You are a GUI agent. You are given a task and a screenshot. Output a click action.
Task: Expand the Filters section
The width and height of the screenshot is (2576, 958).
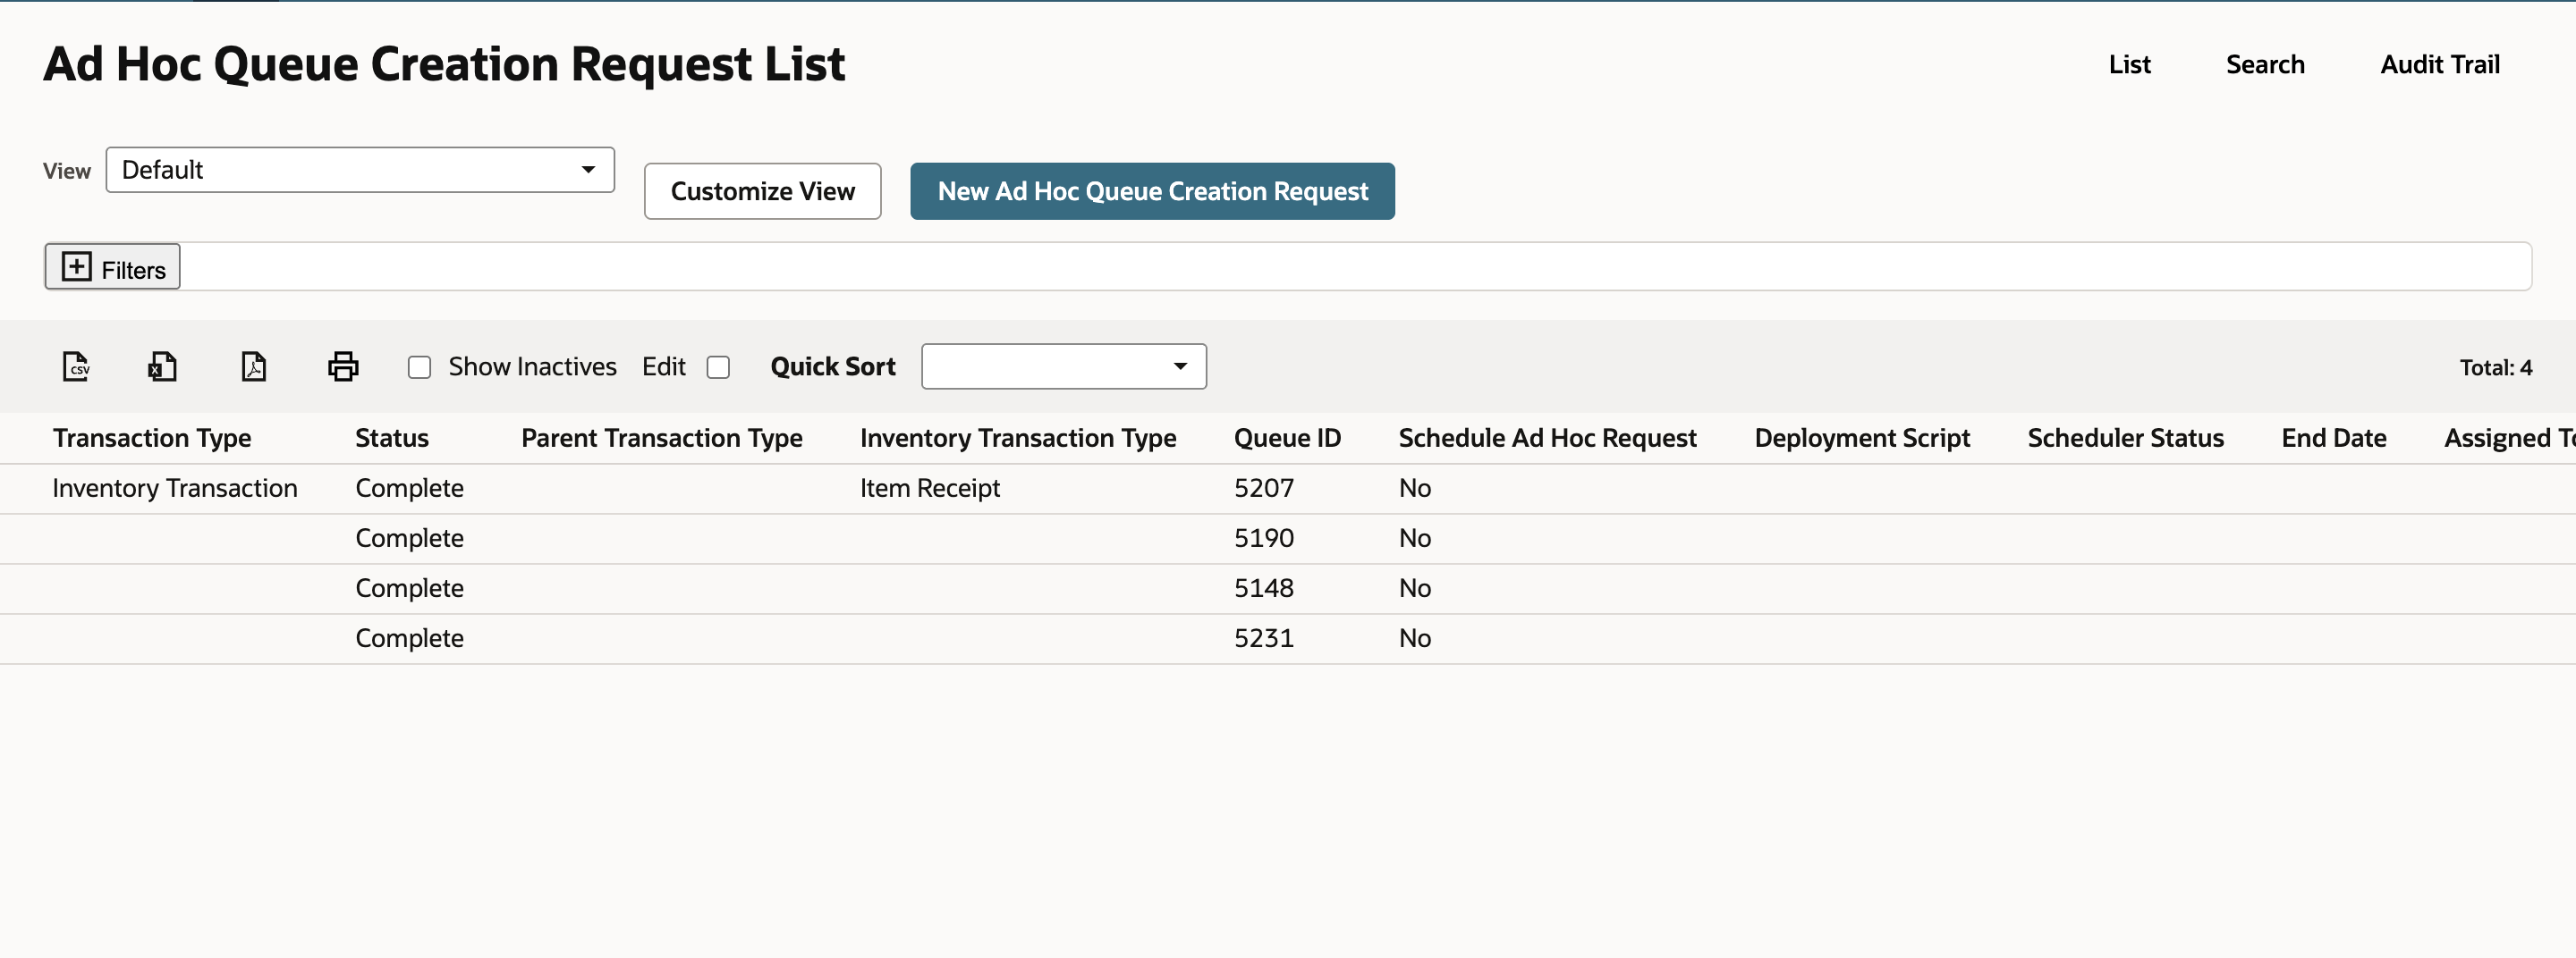pyautogui.click(x=113, y=268)
